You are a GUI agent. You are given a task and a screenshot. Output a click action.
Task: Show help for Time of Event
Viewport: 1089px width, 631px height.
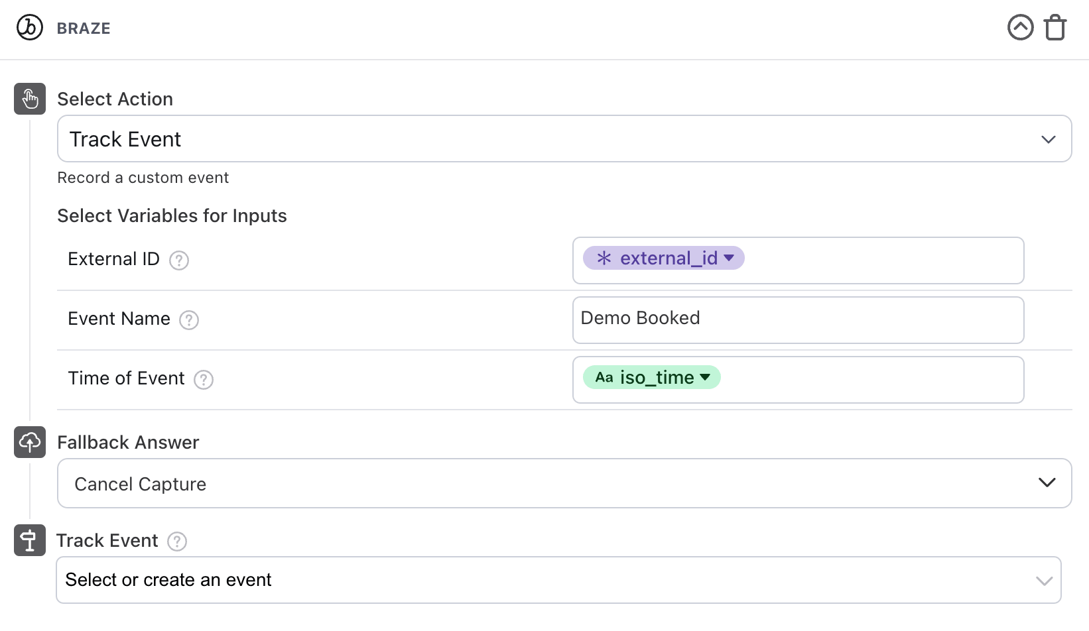tap(204, 380)
